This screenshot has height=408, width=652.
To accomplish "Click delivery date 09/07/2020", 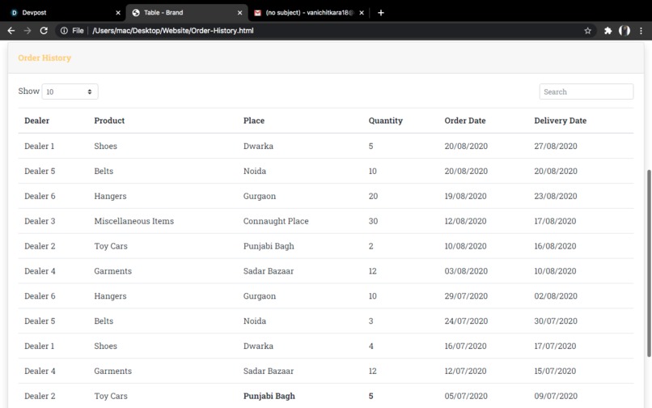I will (x=556, y=396).
